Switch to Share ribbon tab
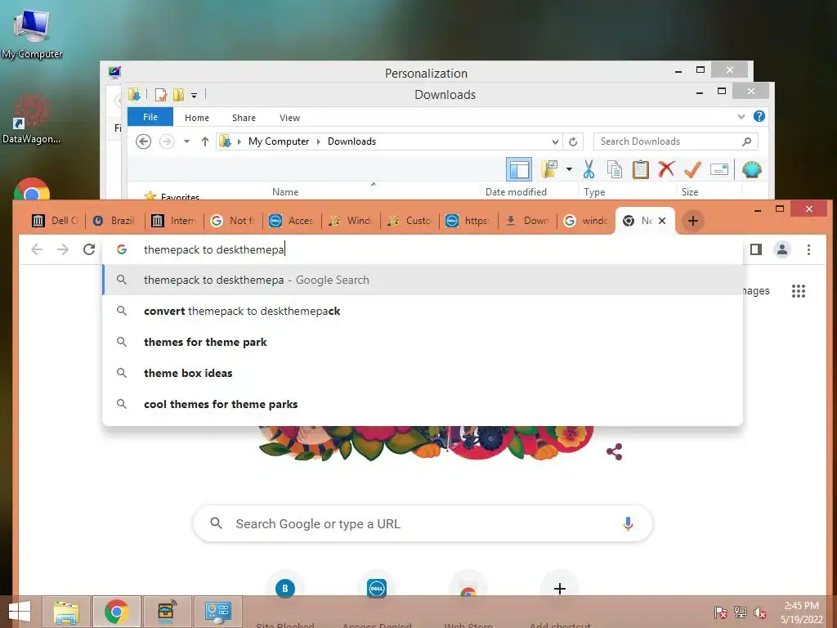The width and height of the screenshot is (837, 628). point(244,118)
